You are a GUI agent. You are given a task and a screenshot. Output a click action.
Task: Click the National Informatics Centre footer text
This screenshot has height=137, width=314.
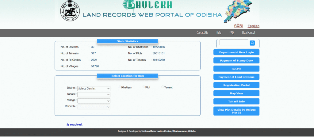point(169,131)
